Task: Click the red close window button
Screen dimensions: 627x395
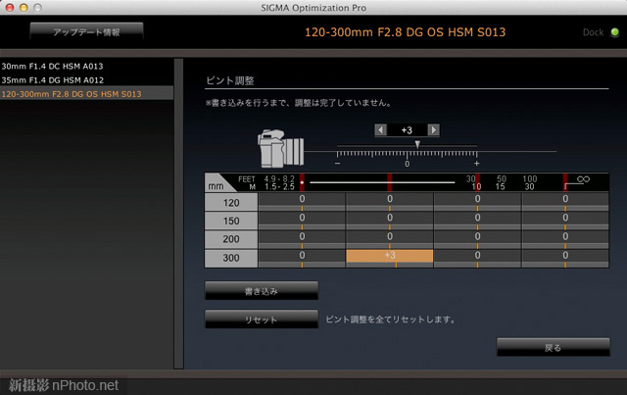Action: pos(10,8)
